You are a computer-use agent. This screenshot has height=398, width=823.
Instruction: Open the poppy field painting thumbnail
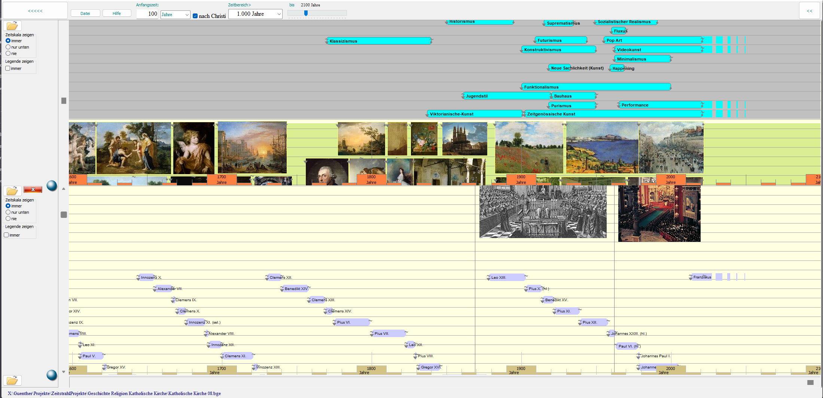point(529,147)
